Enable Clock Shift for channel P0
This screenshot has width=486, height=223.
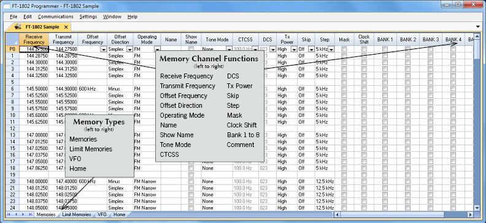click(364, 49)
